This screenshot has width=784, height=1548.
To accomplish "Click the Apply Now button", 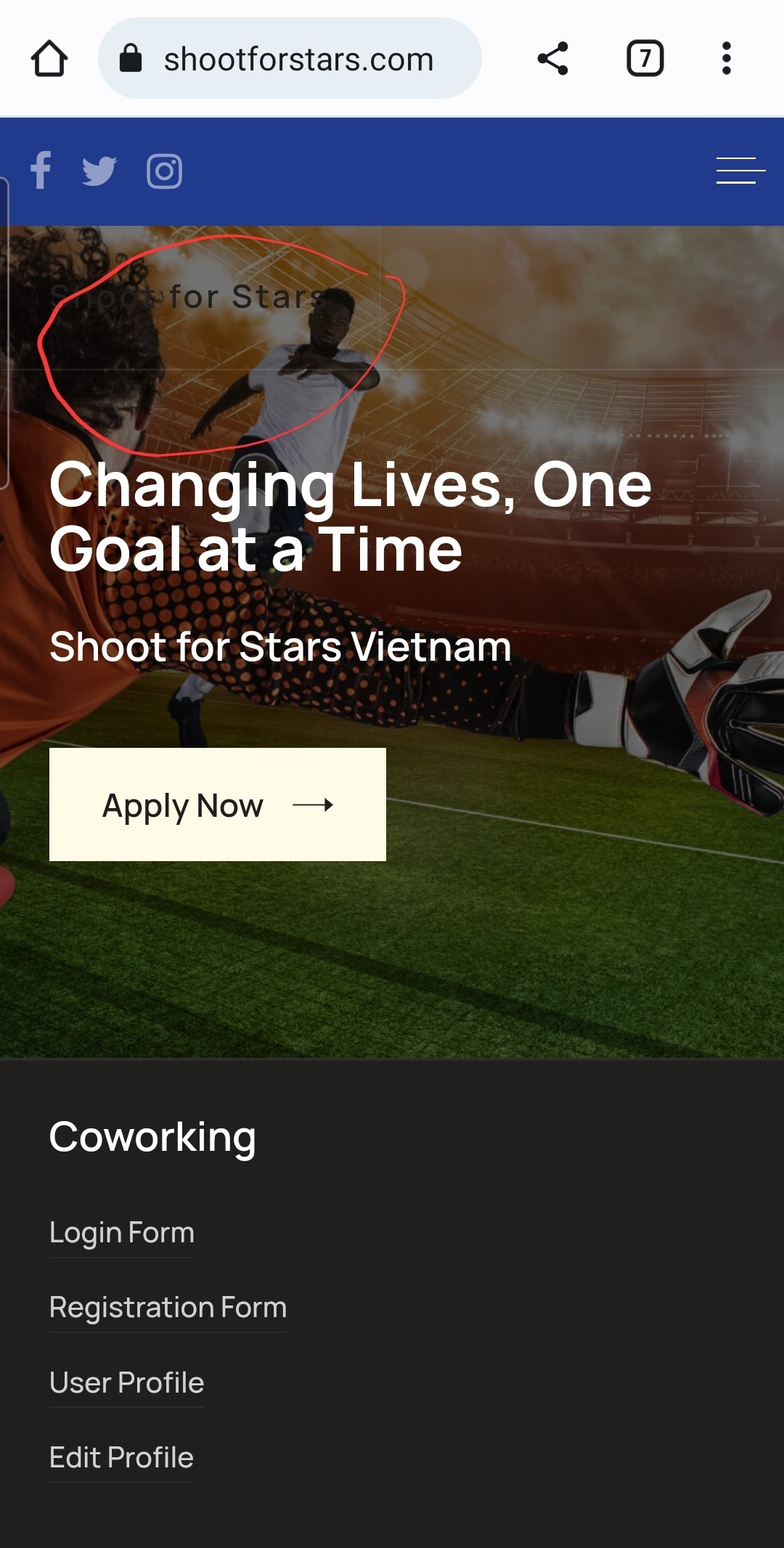I will click(218, 804).
